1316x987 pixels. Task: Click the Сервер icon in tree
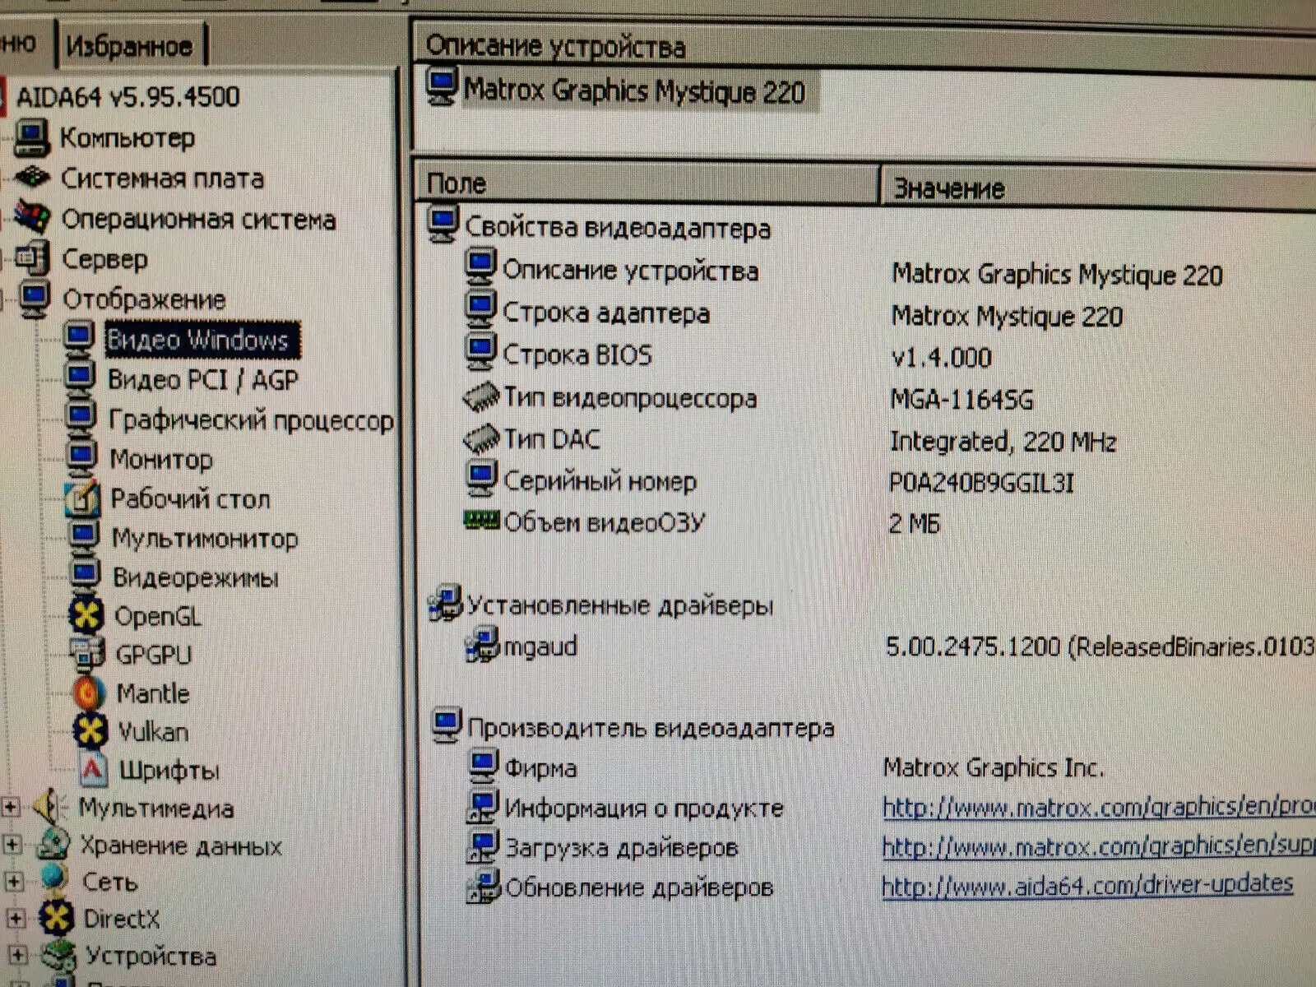34,258
